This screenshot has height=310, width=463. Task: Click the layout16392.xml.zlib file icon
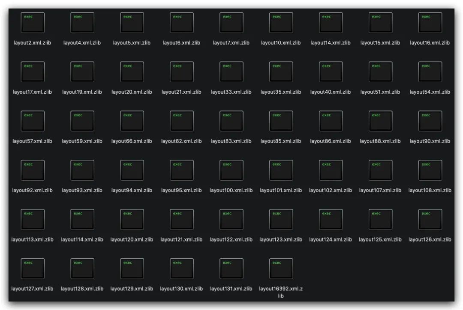pos(281,269)
